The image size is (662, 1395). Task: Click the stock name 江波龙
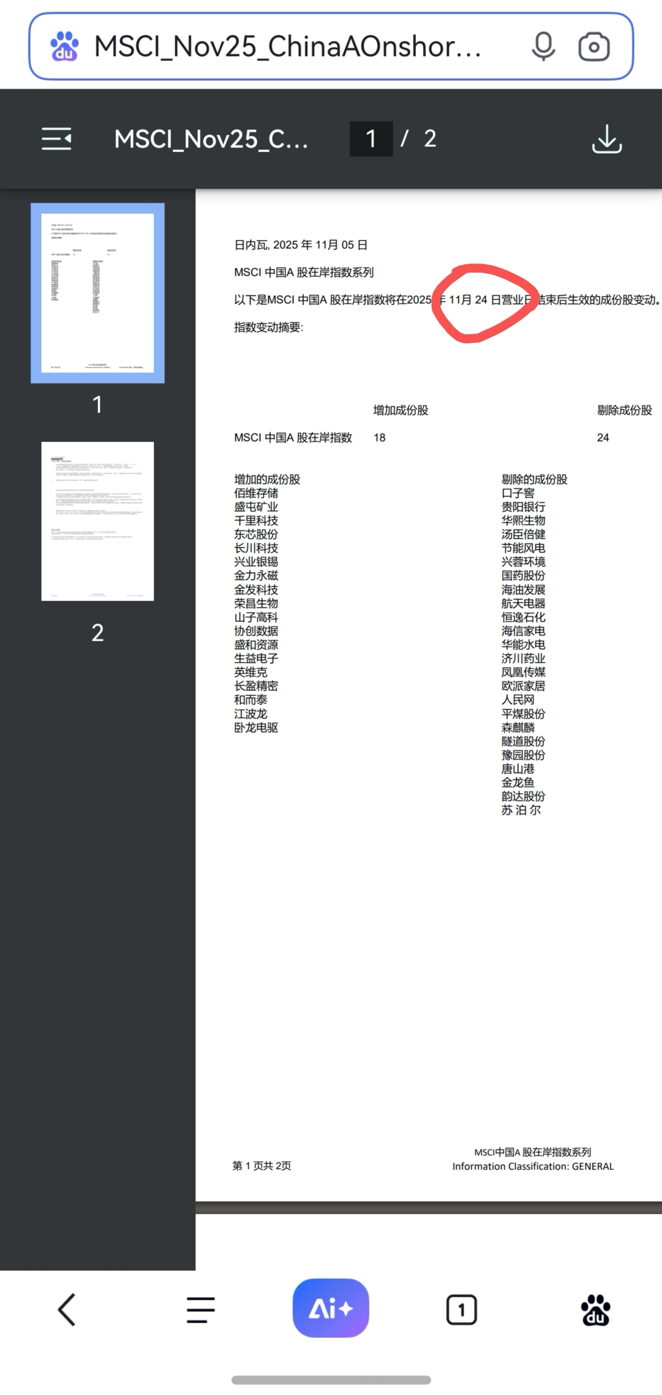[x=251, y=714]
